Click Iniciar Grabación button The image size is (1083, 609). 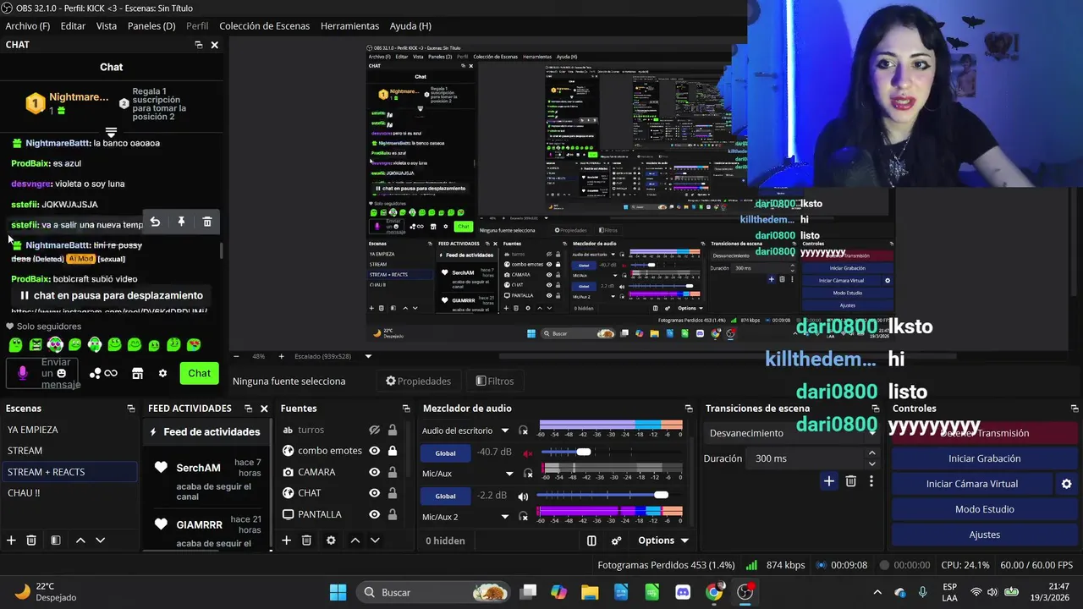pos(984,458)
